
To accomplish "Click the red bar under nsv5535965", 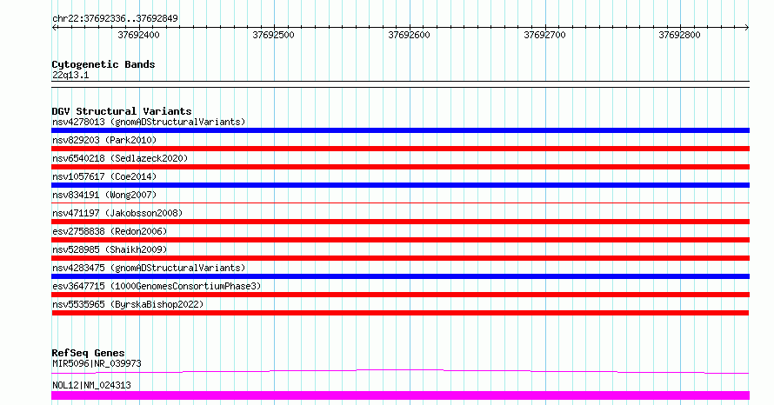I will pyautogui.click(x=400, y=313).
